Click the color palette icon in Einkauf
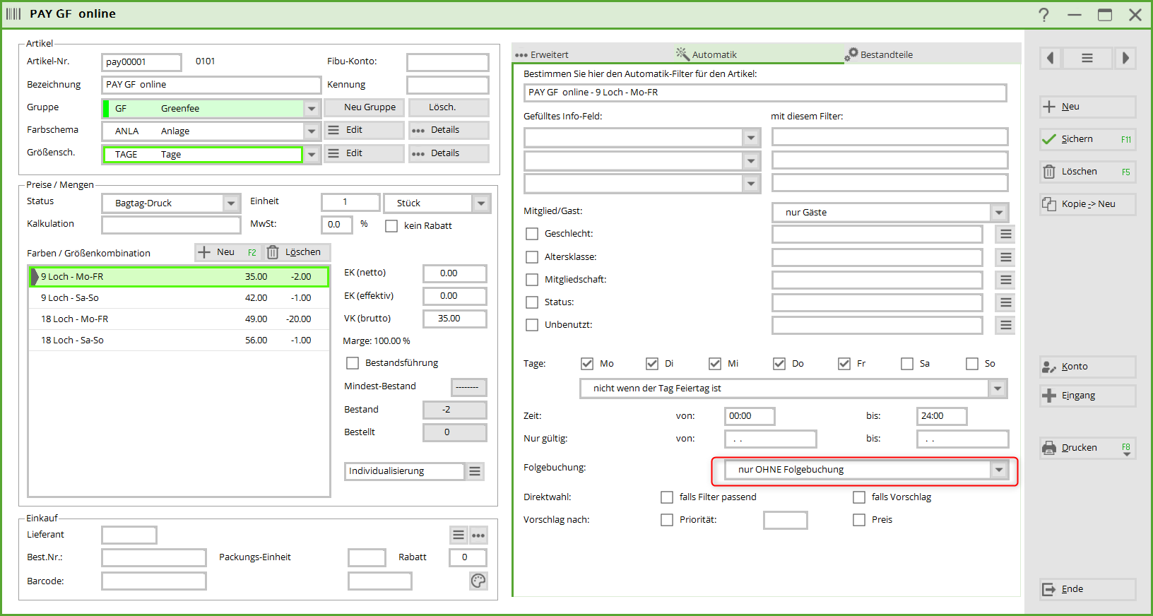The height and width of the screenshot is (616, 1153). [x=478, y=581]
